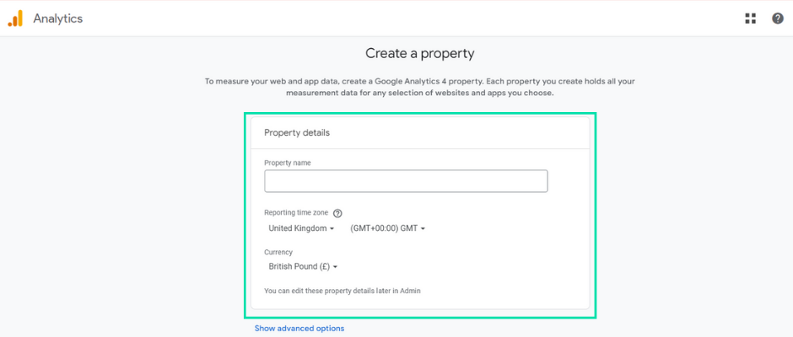Click the Currency label text
793x337 pixels.
click(278, 252)
